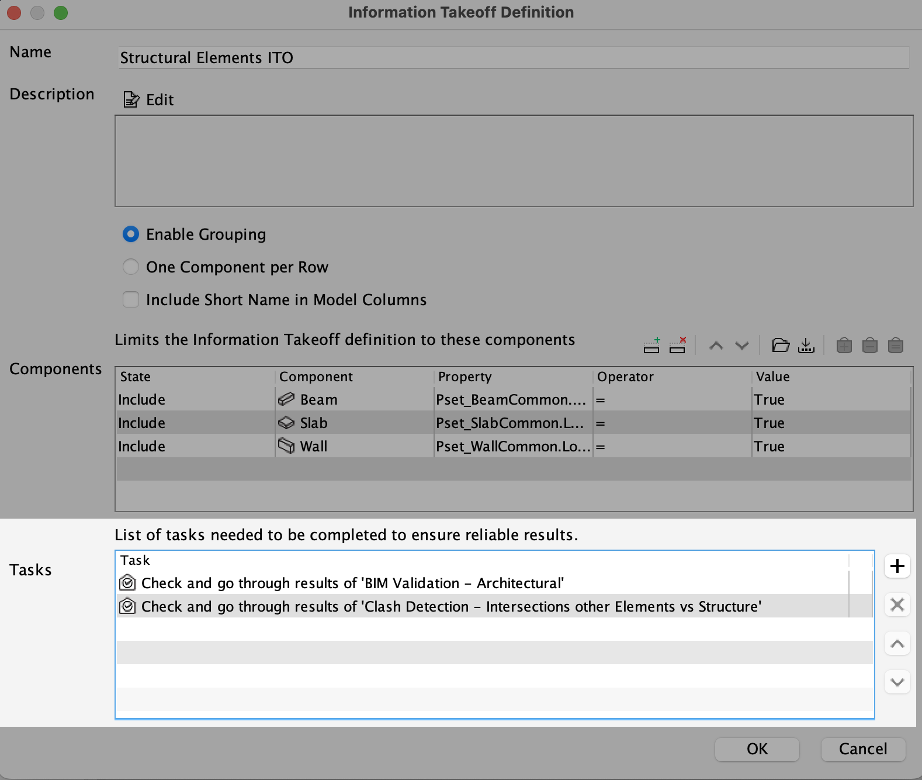The width and height of the screenshot is (922, 780).
Task: Click the Edit description icon
Action: (x=131, y=100)
